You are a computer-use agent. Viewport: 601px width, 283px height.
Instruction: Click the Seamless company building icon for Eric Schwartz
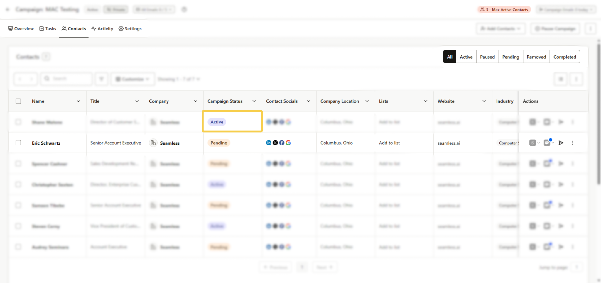pyautogui.click(x=153, y=143)
